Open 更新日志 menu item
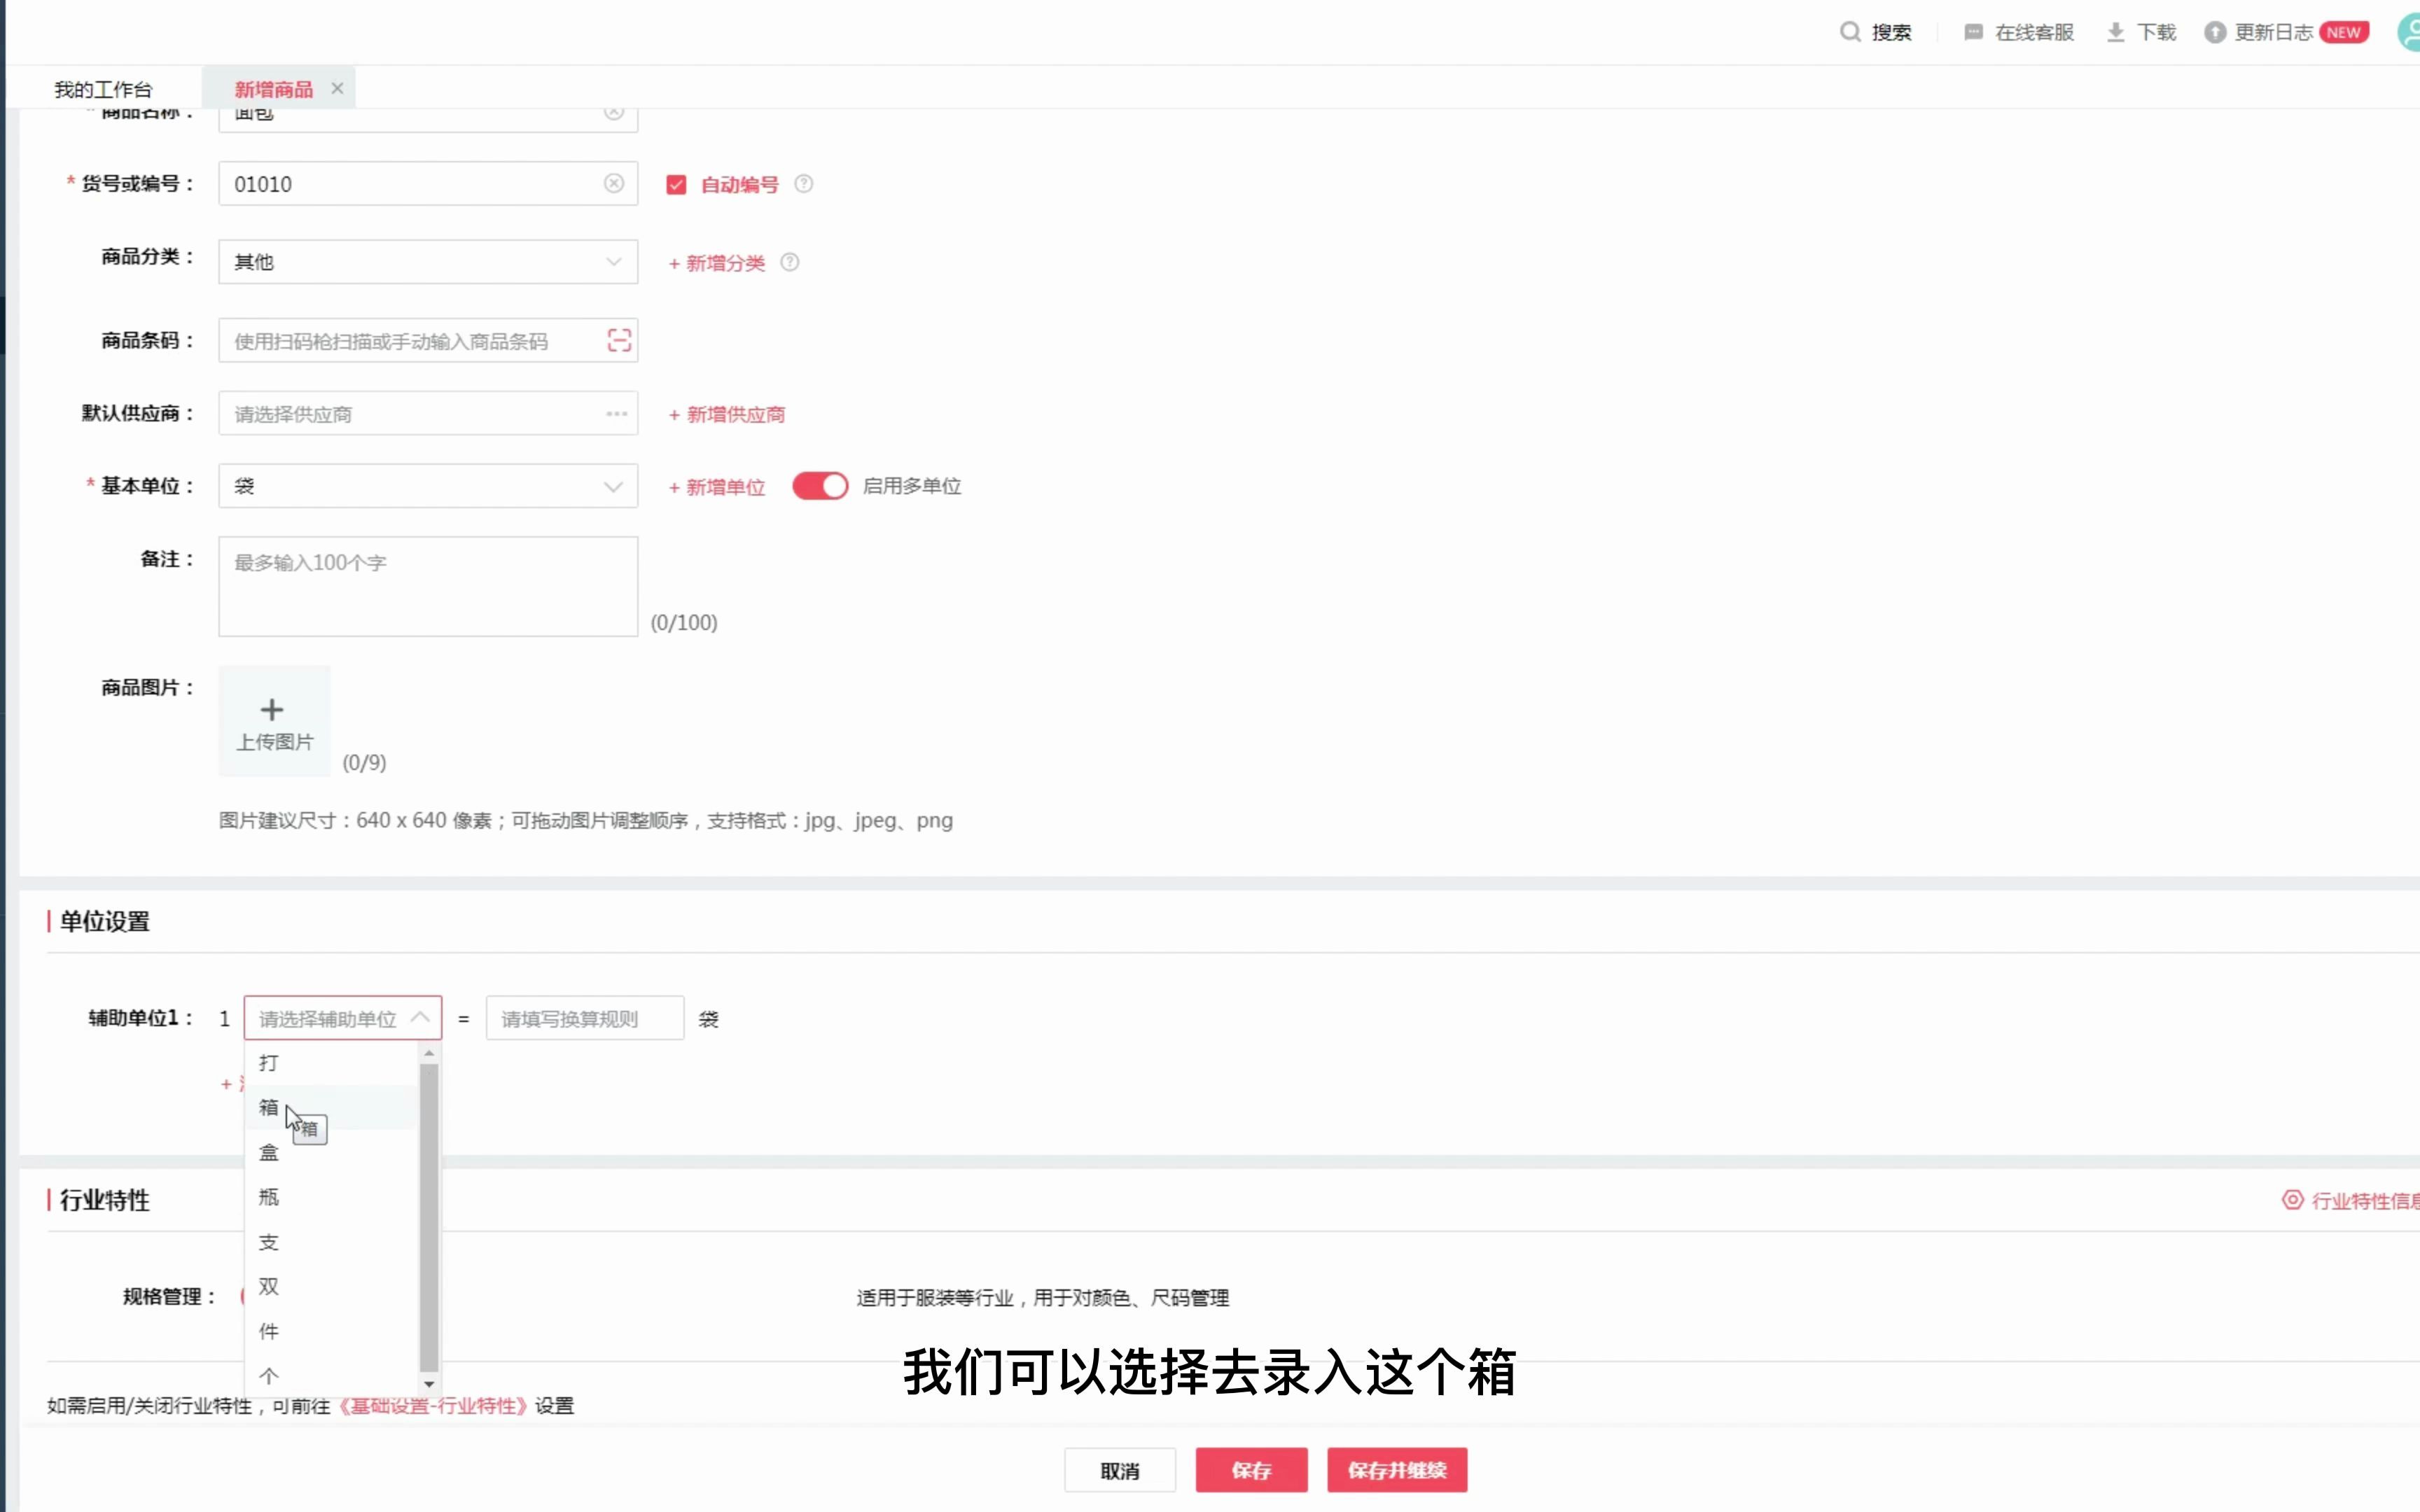This screenshot has height=1512, width=2420. pyautogui.click(x=2274, y=32)
